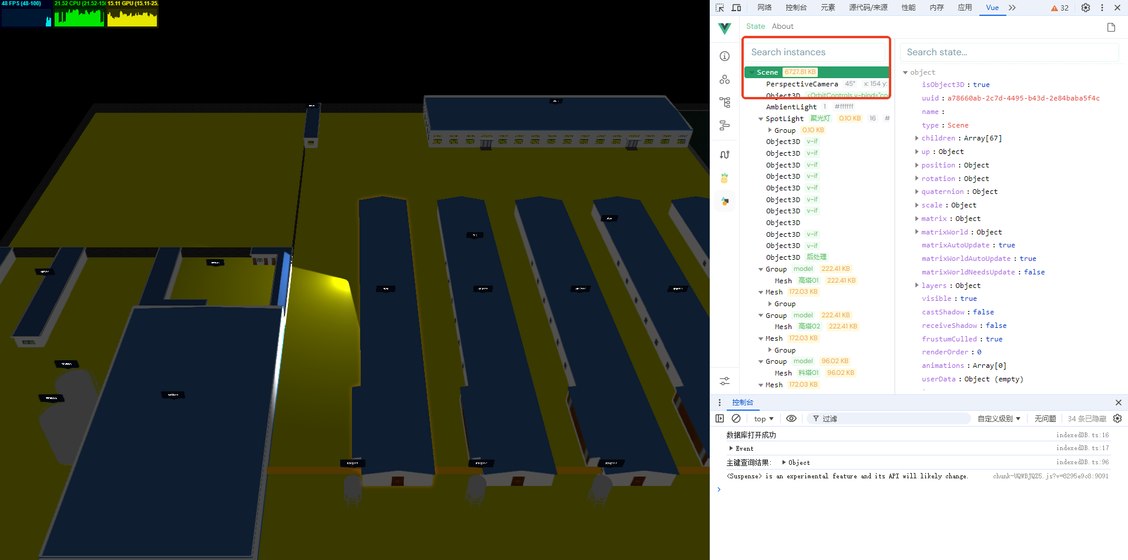Click the CPU stats graph panel
Image resolution: width=1128 pixels, height=560 pixels.
pyautogui.click(x=79, y=14)
